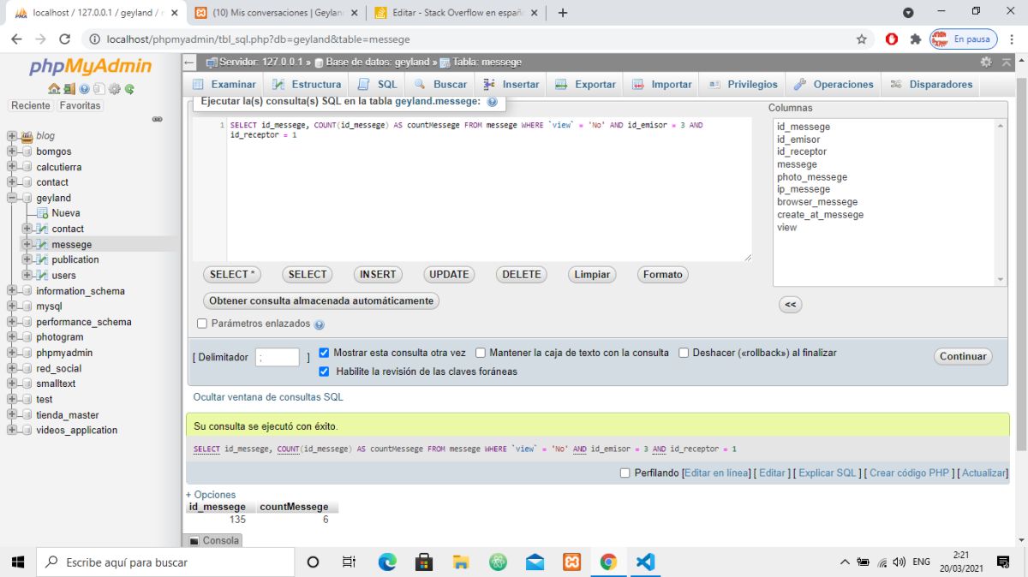Bookmark page with the star icon
Image resolution: width=1028 pixels, height=577 pixels.
click(x=861, y=39)
